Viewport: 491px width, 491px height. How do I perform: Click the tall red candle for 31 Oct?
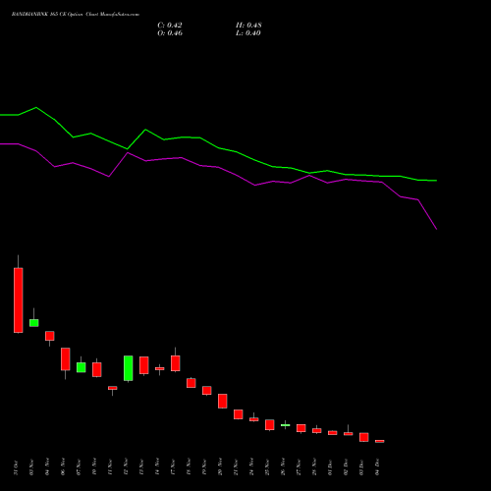coord(19,300)
